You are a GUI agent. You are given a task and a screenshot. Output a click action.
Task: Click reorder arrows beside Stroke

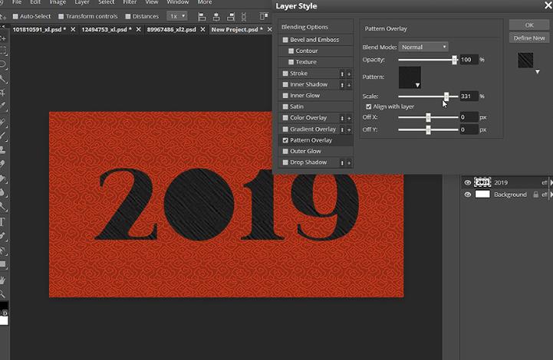342,74
